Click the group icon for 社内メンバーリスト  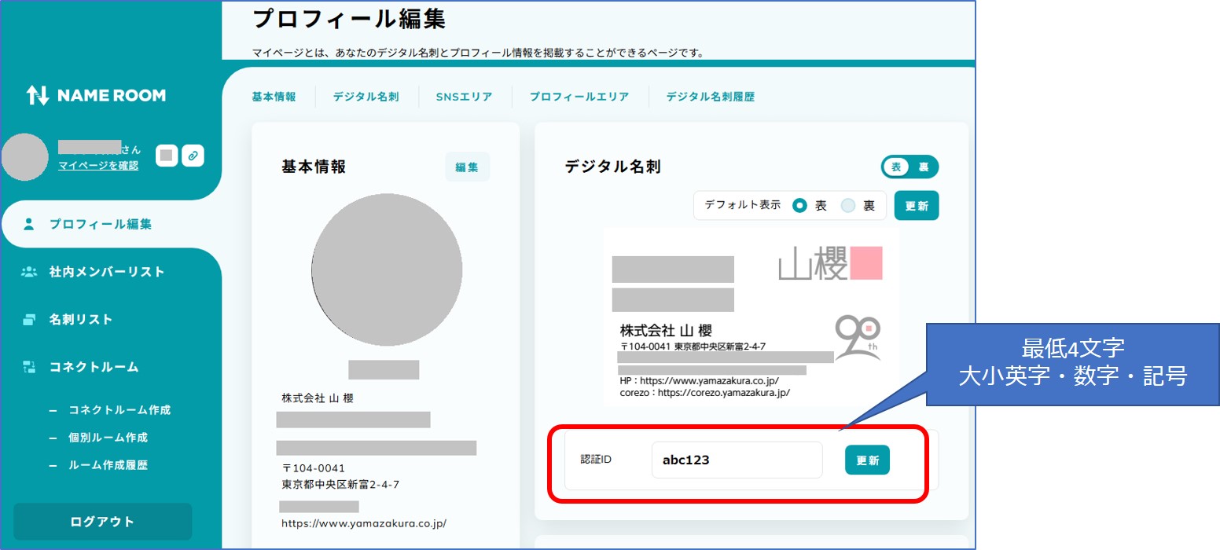29,272
